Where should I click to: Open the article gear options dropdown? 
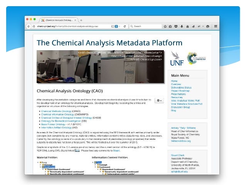click(159, 100)
